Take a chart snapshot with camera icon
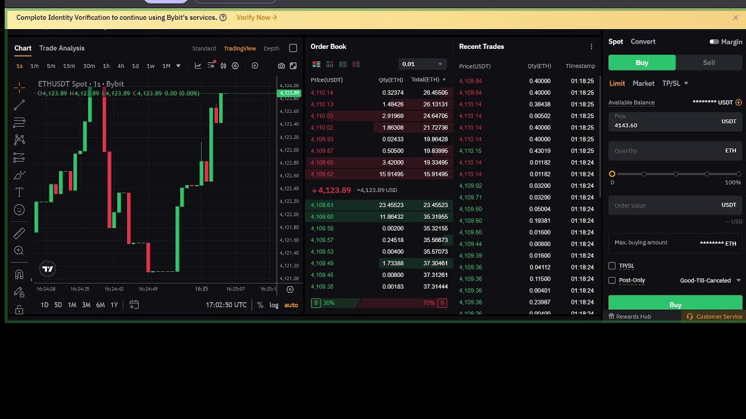 [281, 66]
